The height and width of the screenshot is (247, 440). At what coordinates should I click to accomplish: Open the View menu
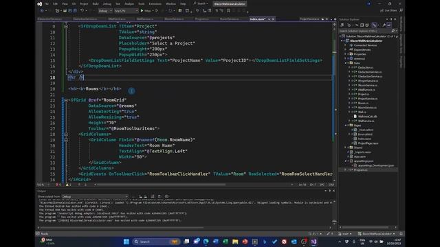65,4
